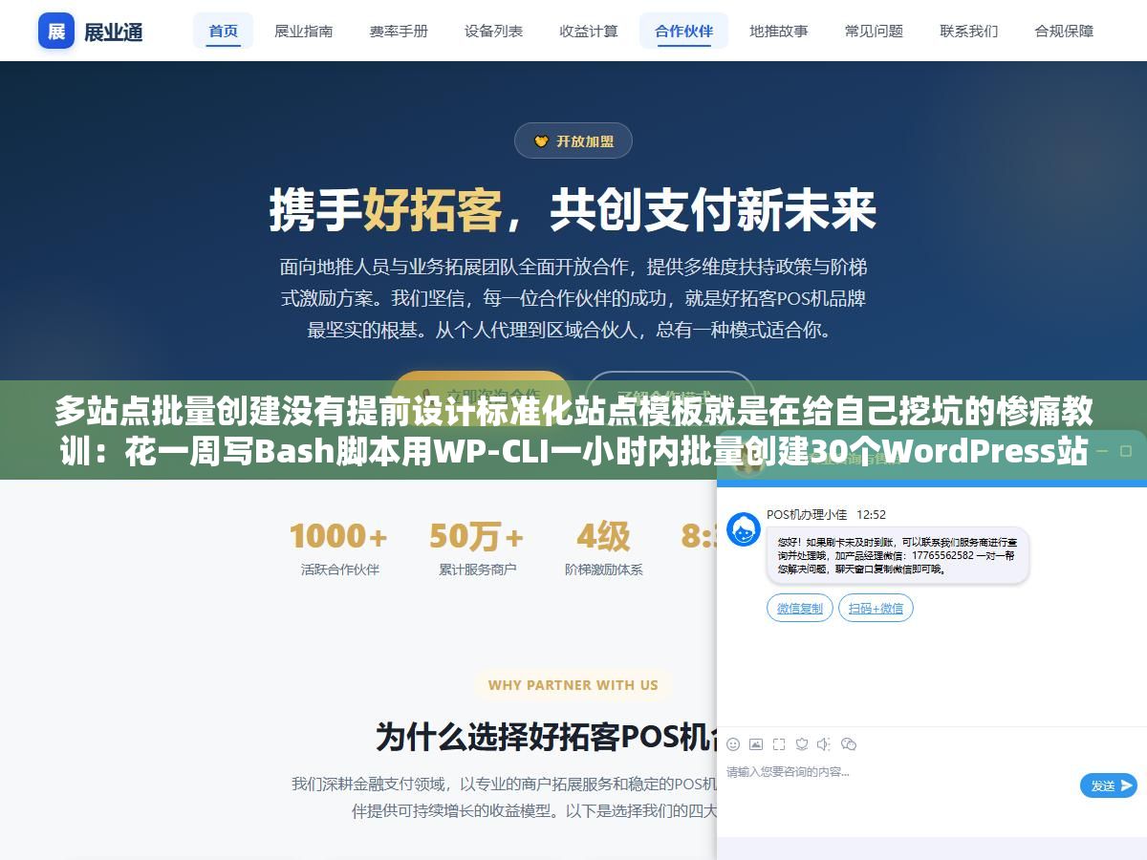This screenshot has height=860, width=1147.
Task: Maximize the chat widget window
Action: point(1126,450)
